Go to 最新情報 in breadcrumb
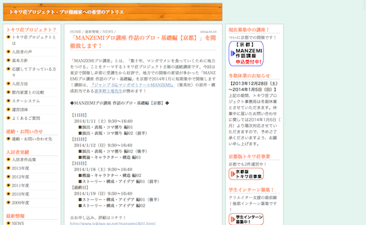This screenshot has height=225, width=366. tap(92, 32)
